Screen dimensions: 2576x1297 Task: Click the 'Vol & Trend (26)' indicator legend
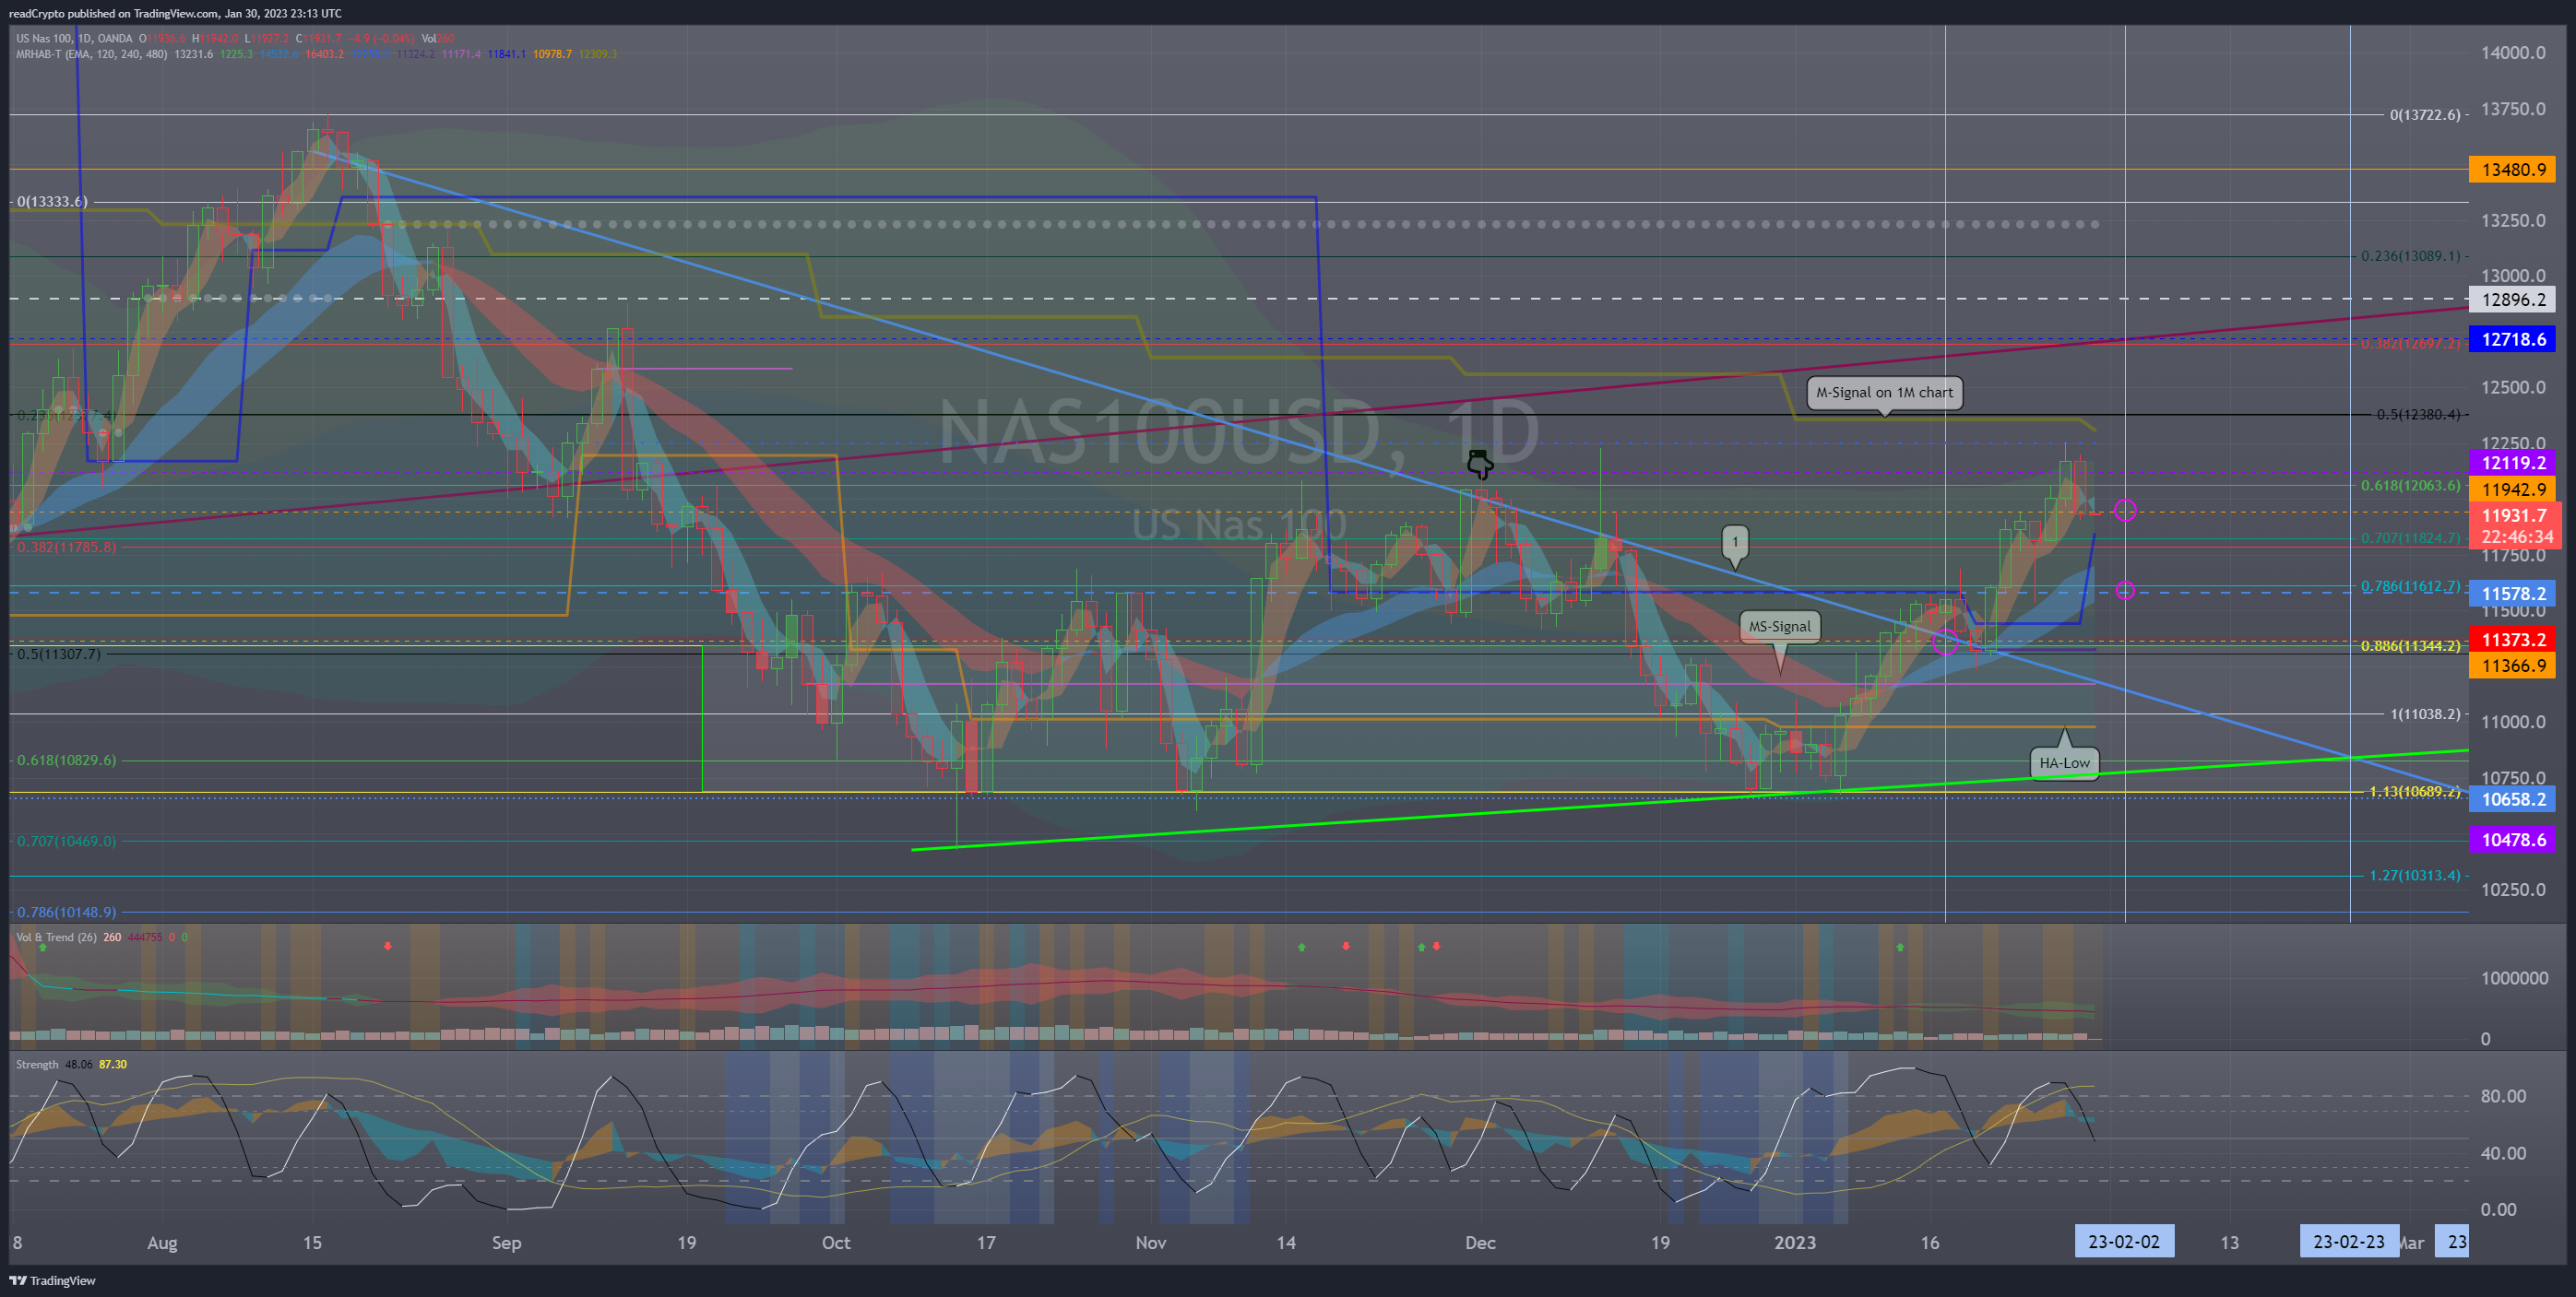coord(57,937)
